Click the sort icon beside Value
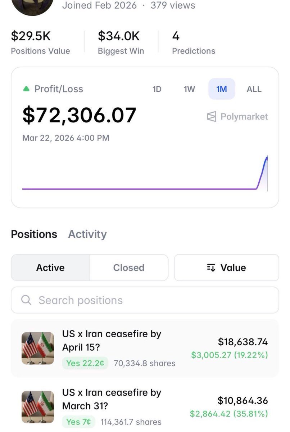 211,267
